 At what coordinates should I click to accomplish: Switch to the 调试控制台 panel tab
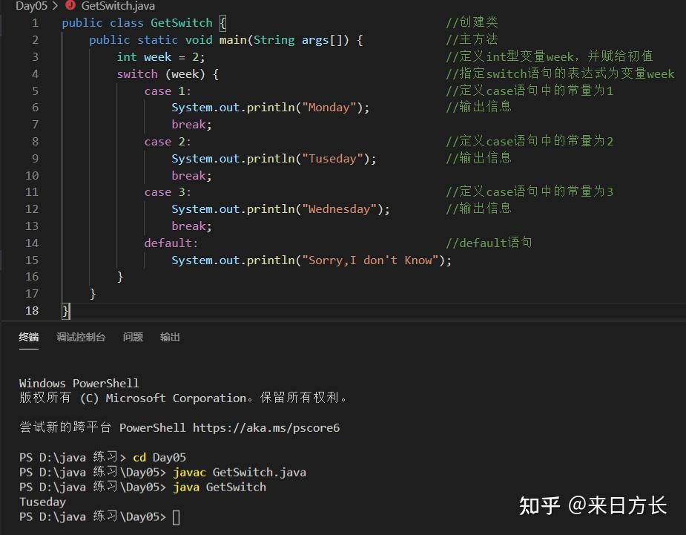pyautogui.click(x=82, y=337)
